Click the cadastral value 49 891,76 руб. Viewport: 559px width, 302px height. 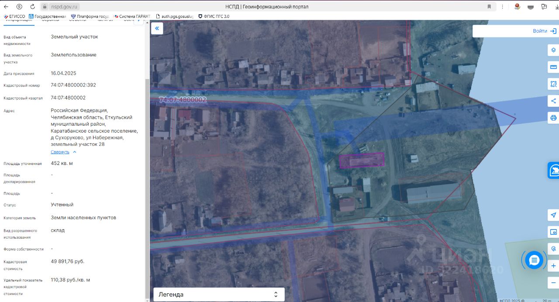point(68,261)
